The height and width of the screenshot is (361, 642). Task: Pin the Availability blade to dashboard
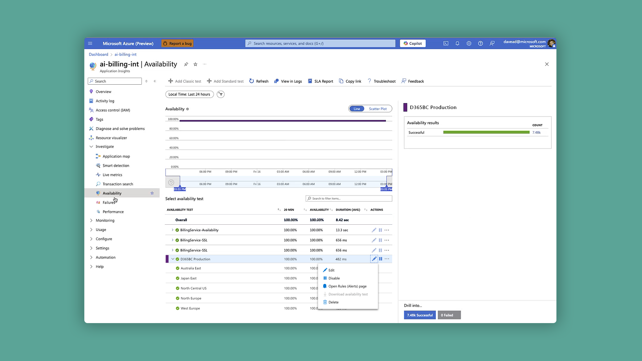tap(186, 64)
